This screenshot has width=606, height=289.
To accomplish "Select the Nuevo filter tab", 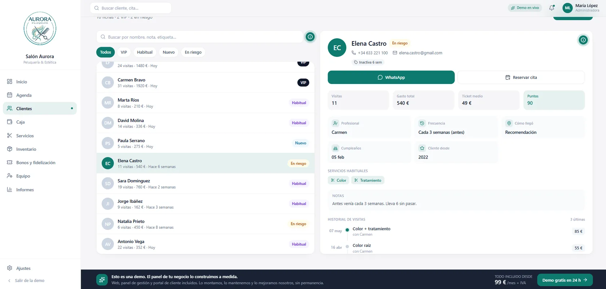I will (x=168, y=52).
